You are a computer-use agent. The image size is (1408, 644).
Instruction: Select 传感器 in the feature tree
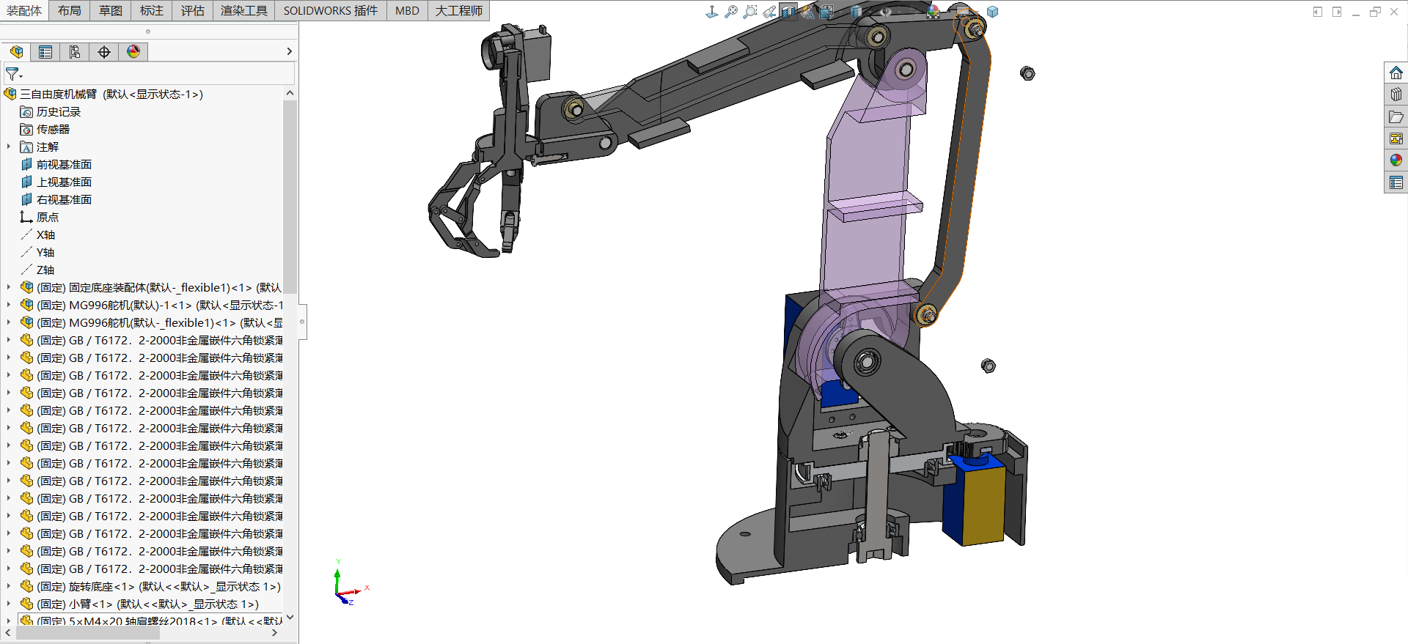tap(45, 129)
